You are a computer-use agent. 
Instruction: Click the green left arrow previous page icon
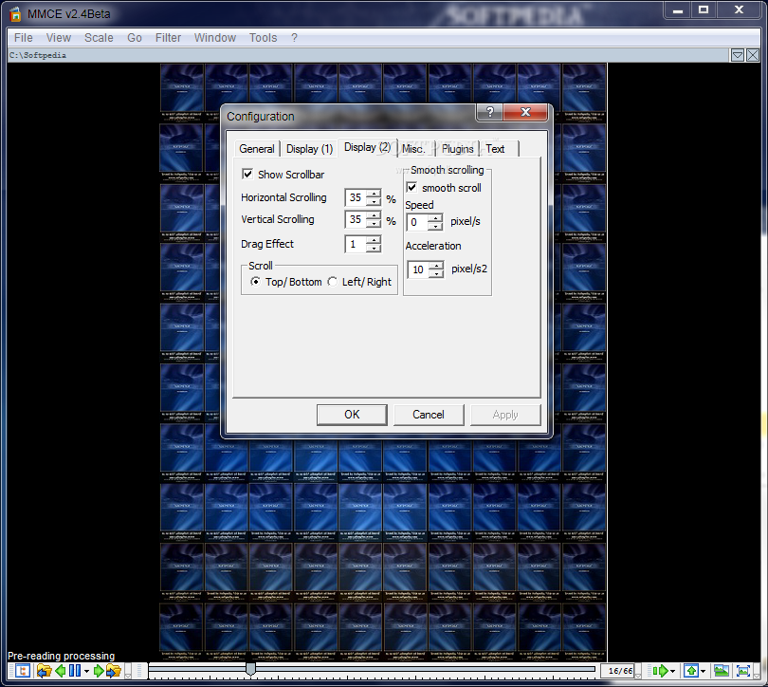[61, 670]
